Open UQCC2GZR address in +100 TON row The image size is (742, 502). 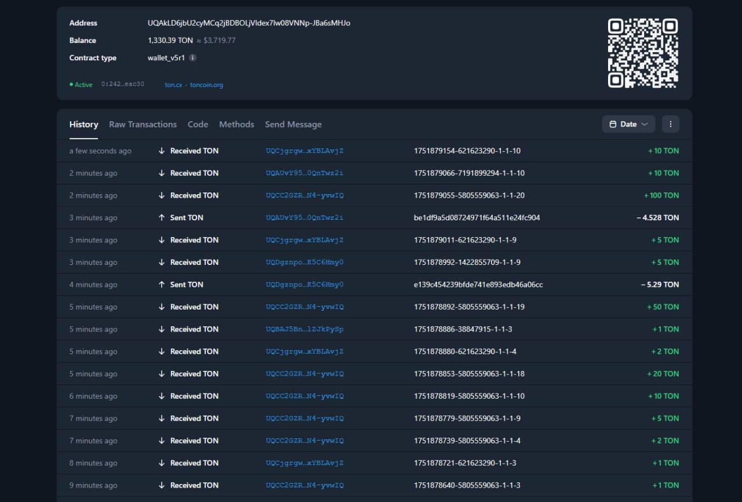click(305, 195)
